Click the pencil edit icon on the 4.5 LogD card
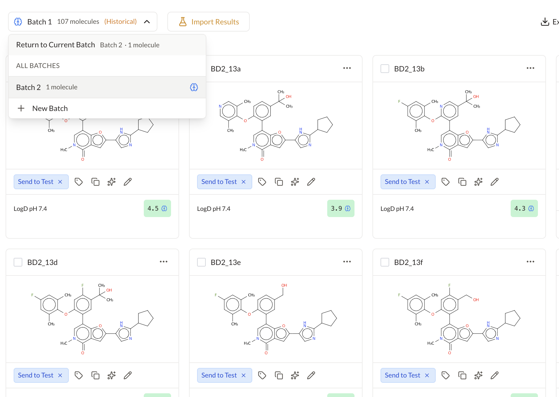Screen dimensions: 559x397 click(x=128, y=182)
